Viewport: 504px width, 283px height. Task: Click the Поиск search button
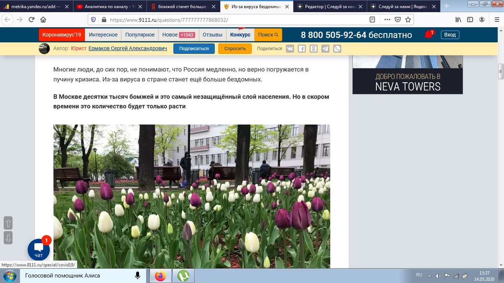[x=268, y=35]
